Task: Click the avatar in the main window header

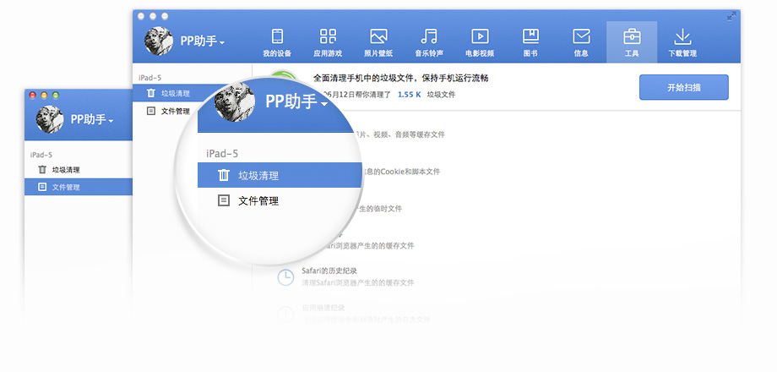Action: (159, 41)
